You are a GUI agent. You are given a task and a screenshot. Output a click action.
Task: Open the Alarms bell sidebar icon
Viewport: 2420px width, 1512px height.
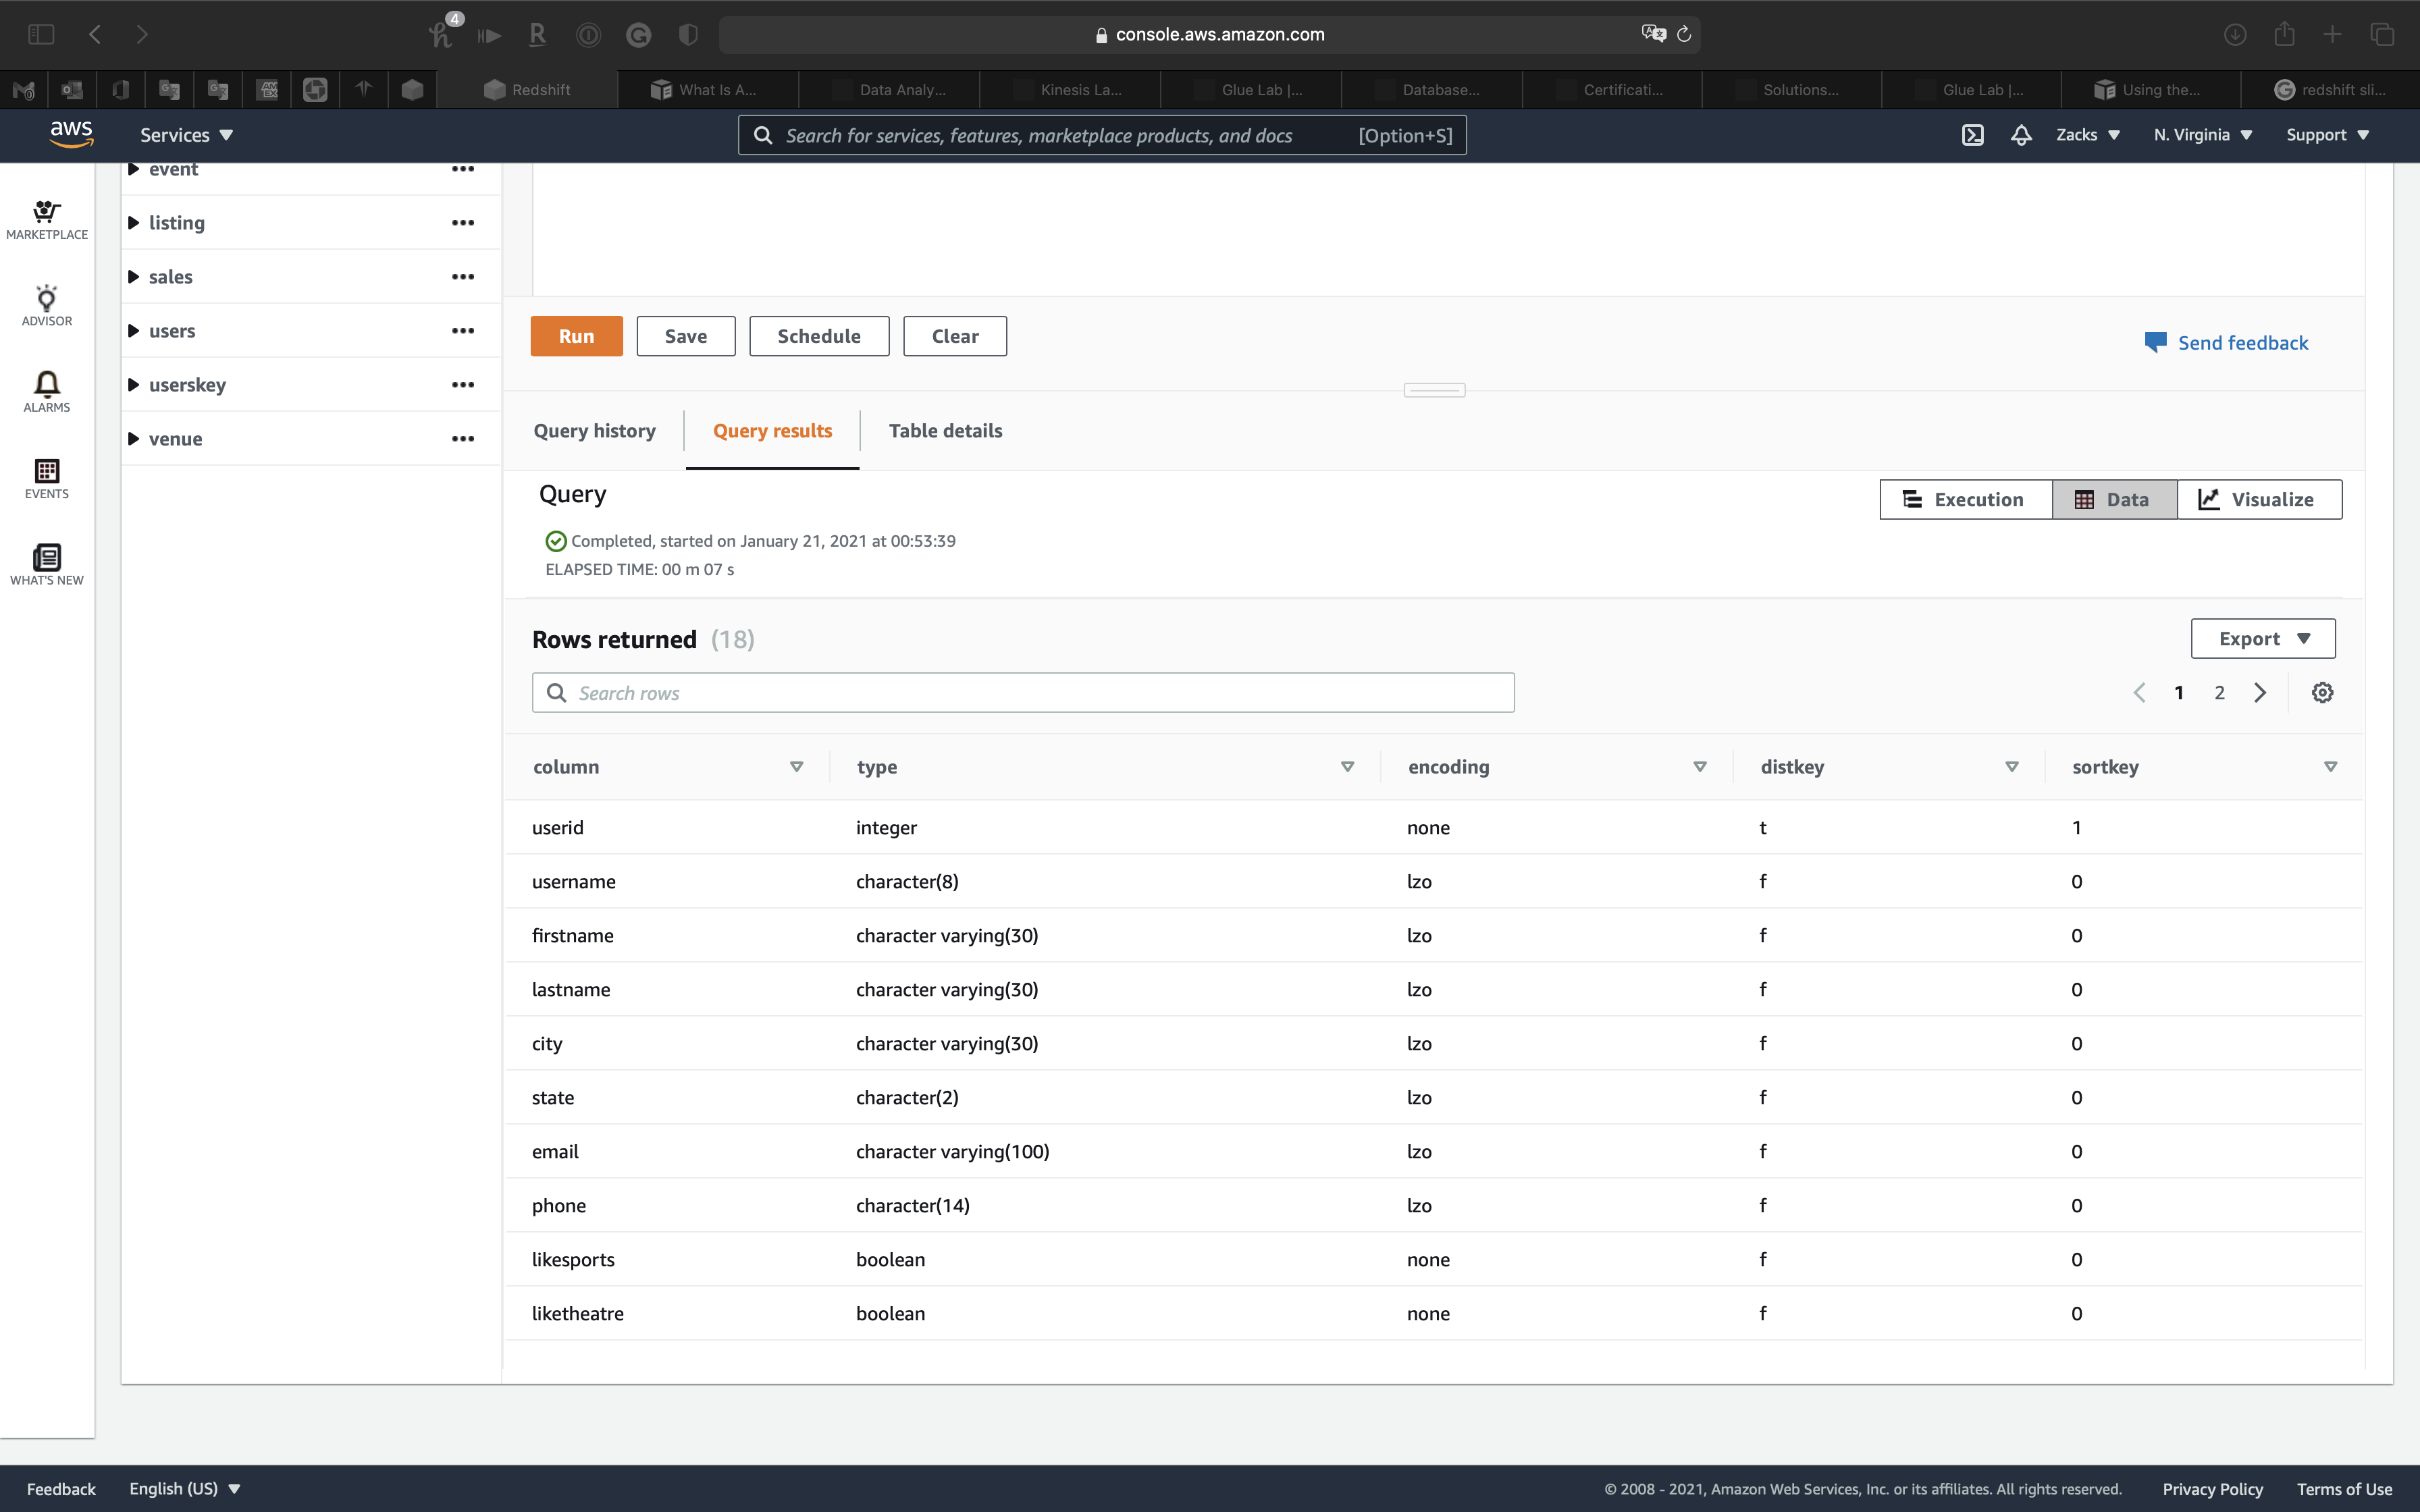coord(47,391)
